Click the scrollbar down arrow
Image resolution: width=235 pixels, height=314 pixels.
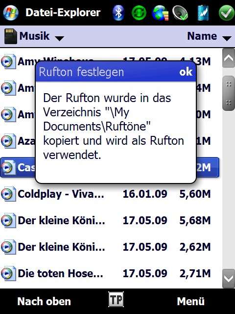click(x=229, y=278)
